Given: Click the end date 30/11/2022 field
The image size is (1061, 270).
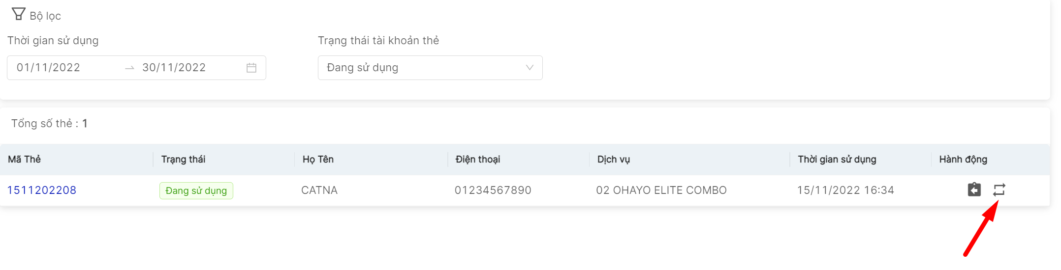Looking at the screenshot, I should pyautogui.click(x=174, y=68).
